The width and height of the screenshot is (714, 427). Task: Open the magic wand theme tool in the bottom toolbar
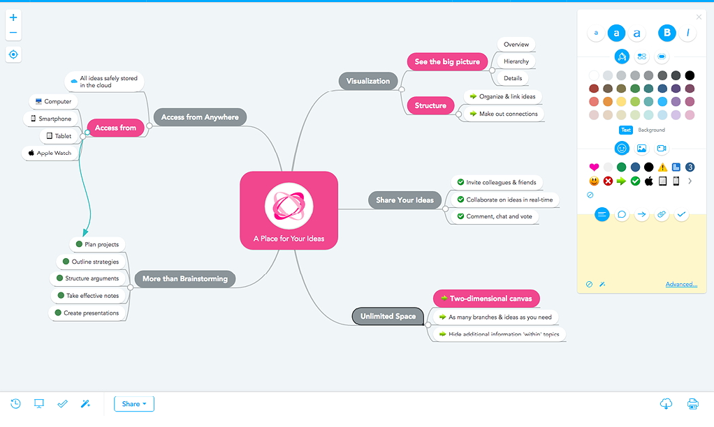point(85,403)
